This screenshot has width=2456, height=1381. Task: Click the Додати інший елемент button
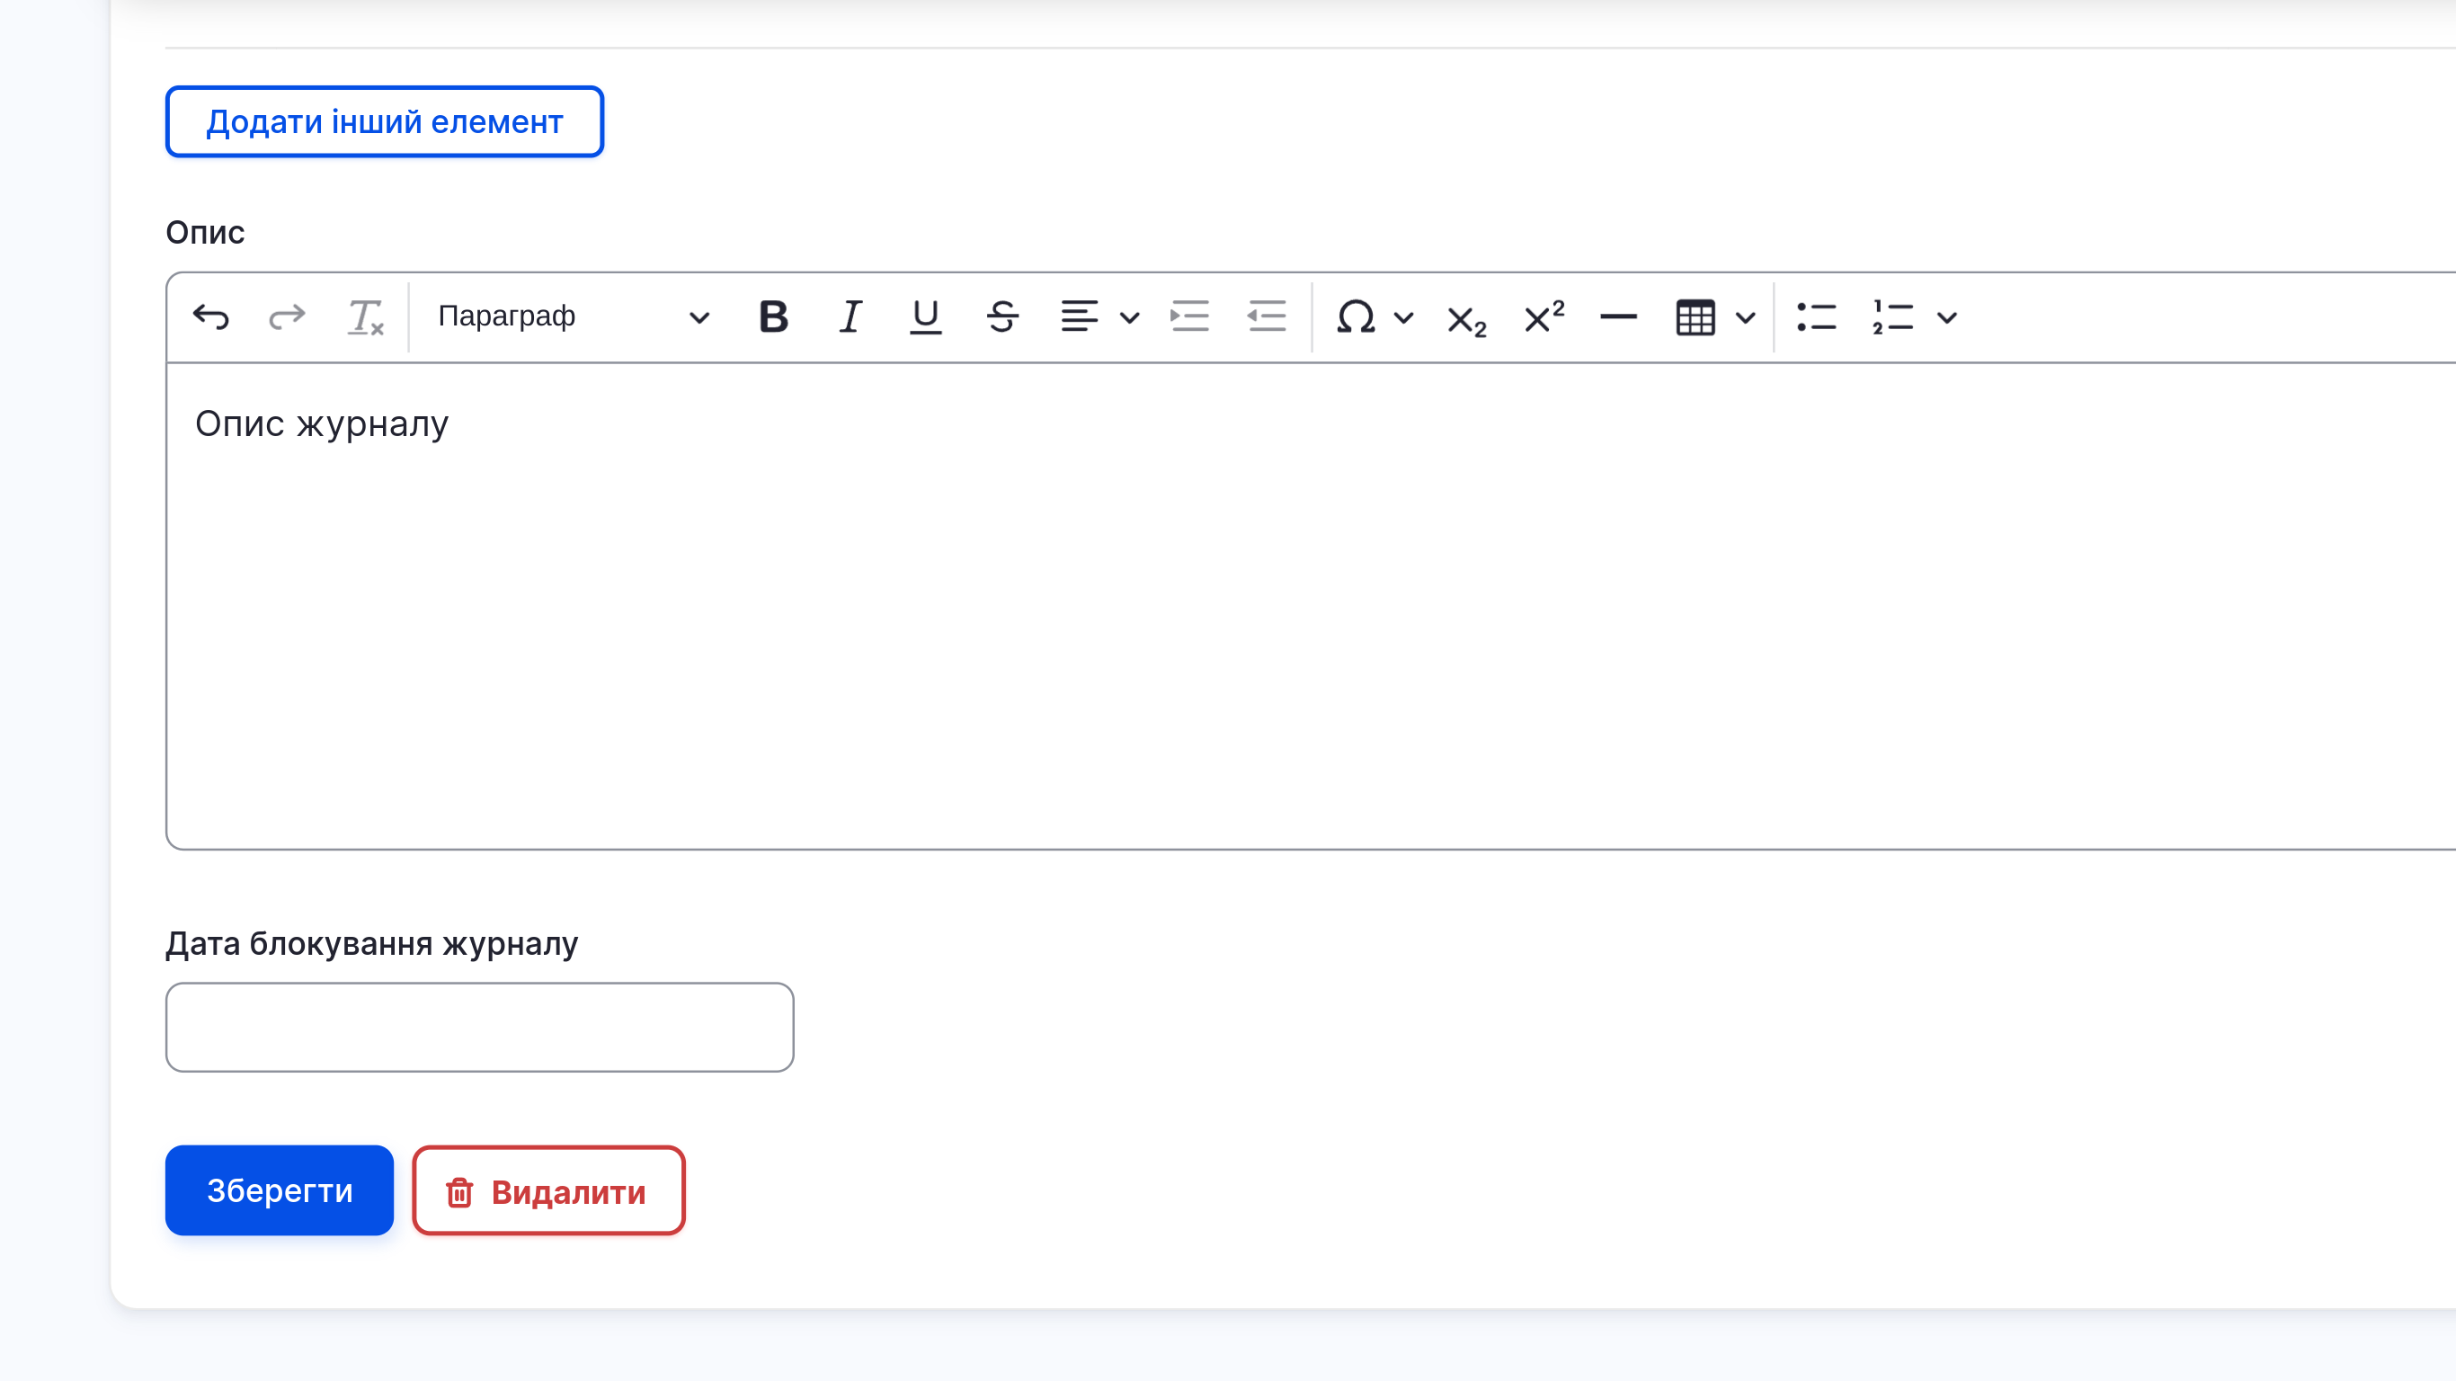coord(384,121)
